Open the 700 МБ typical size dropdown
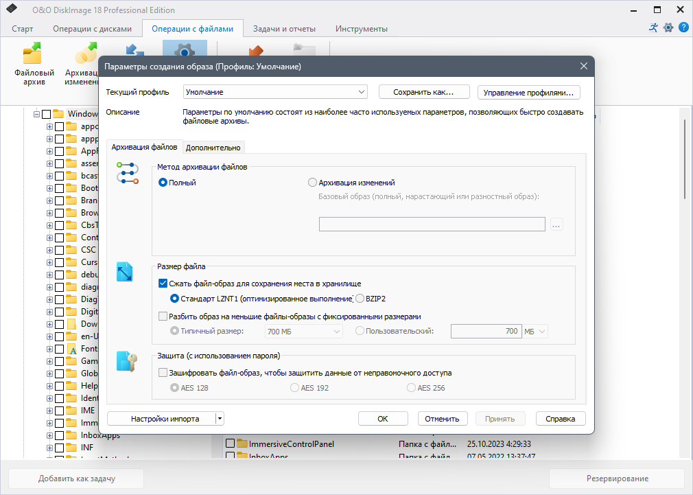 tap(304, 332)
